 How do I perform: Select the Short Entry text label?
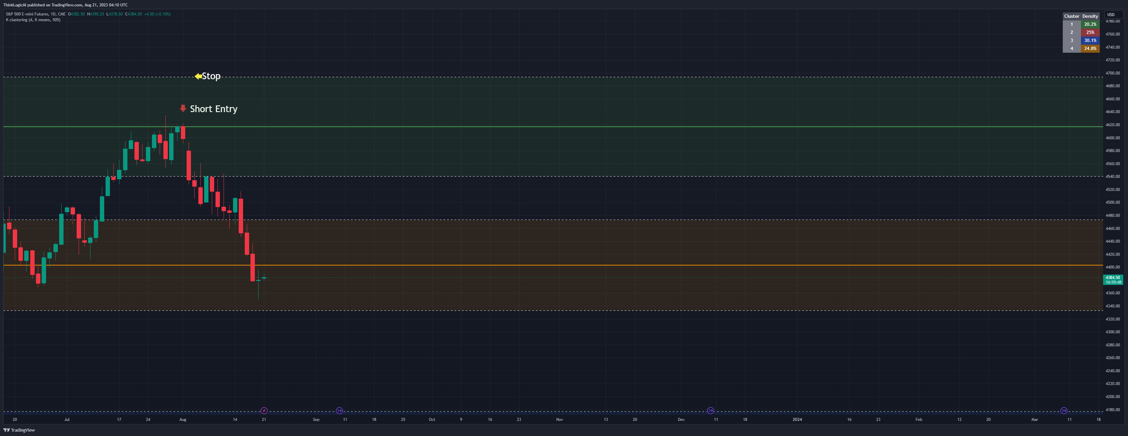[214, 109]
